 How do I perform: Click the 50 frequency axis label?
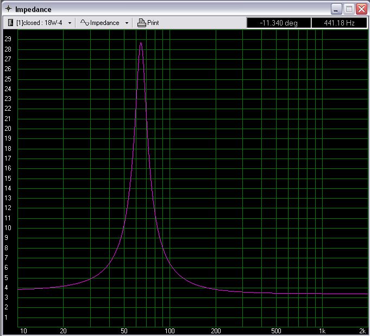coord(124,331)
